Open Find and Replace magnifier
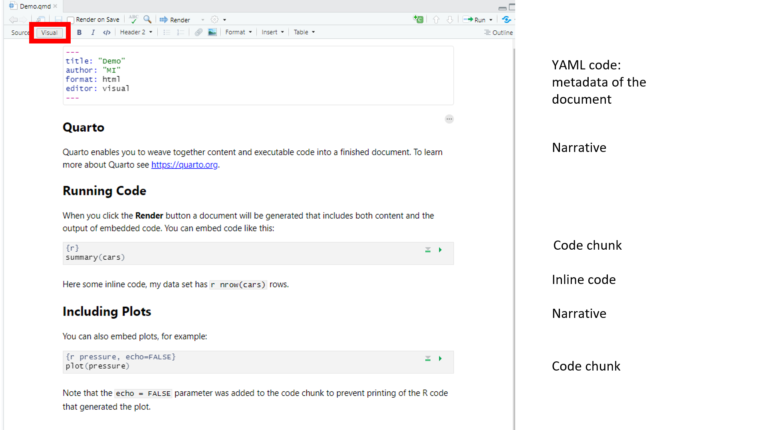The image size is (766, 430). (147, 19)
